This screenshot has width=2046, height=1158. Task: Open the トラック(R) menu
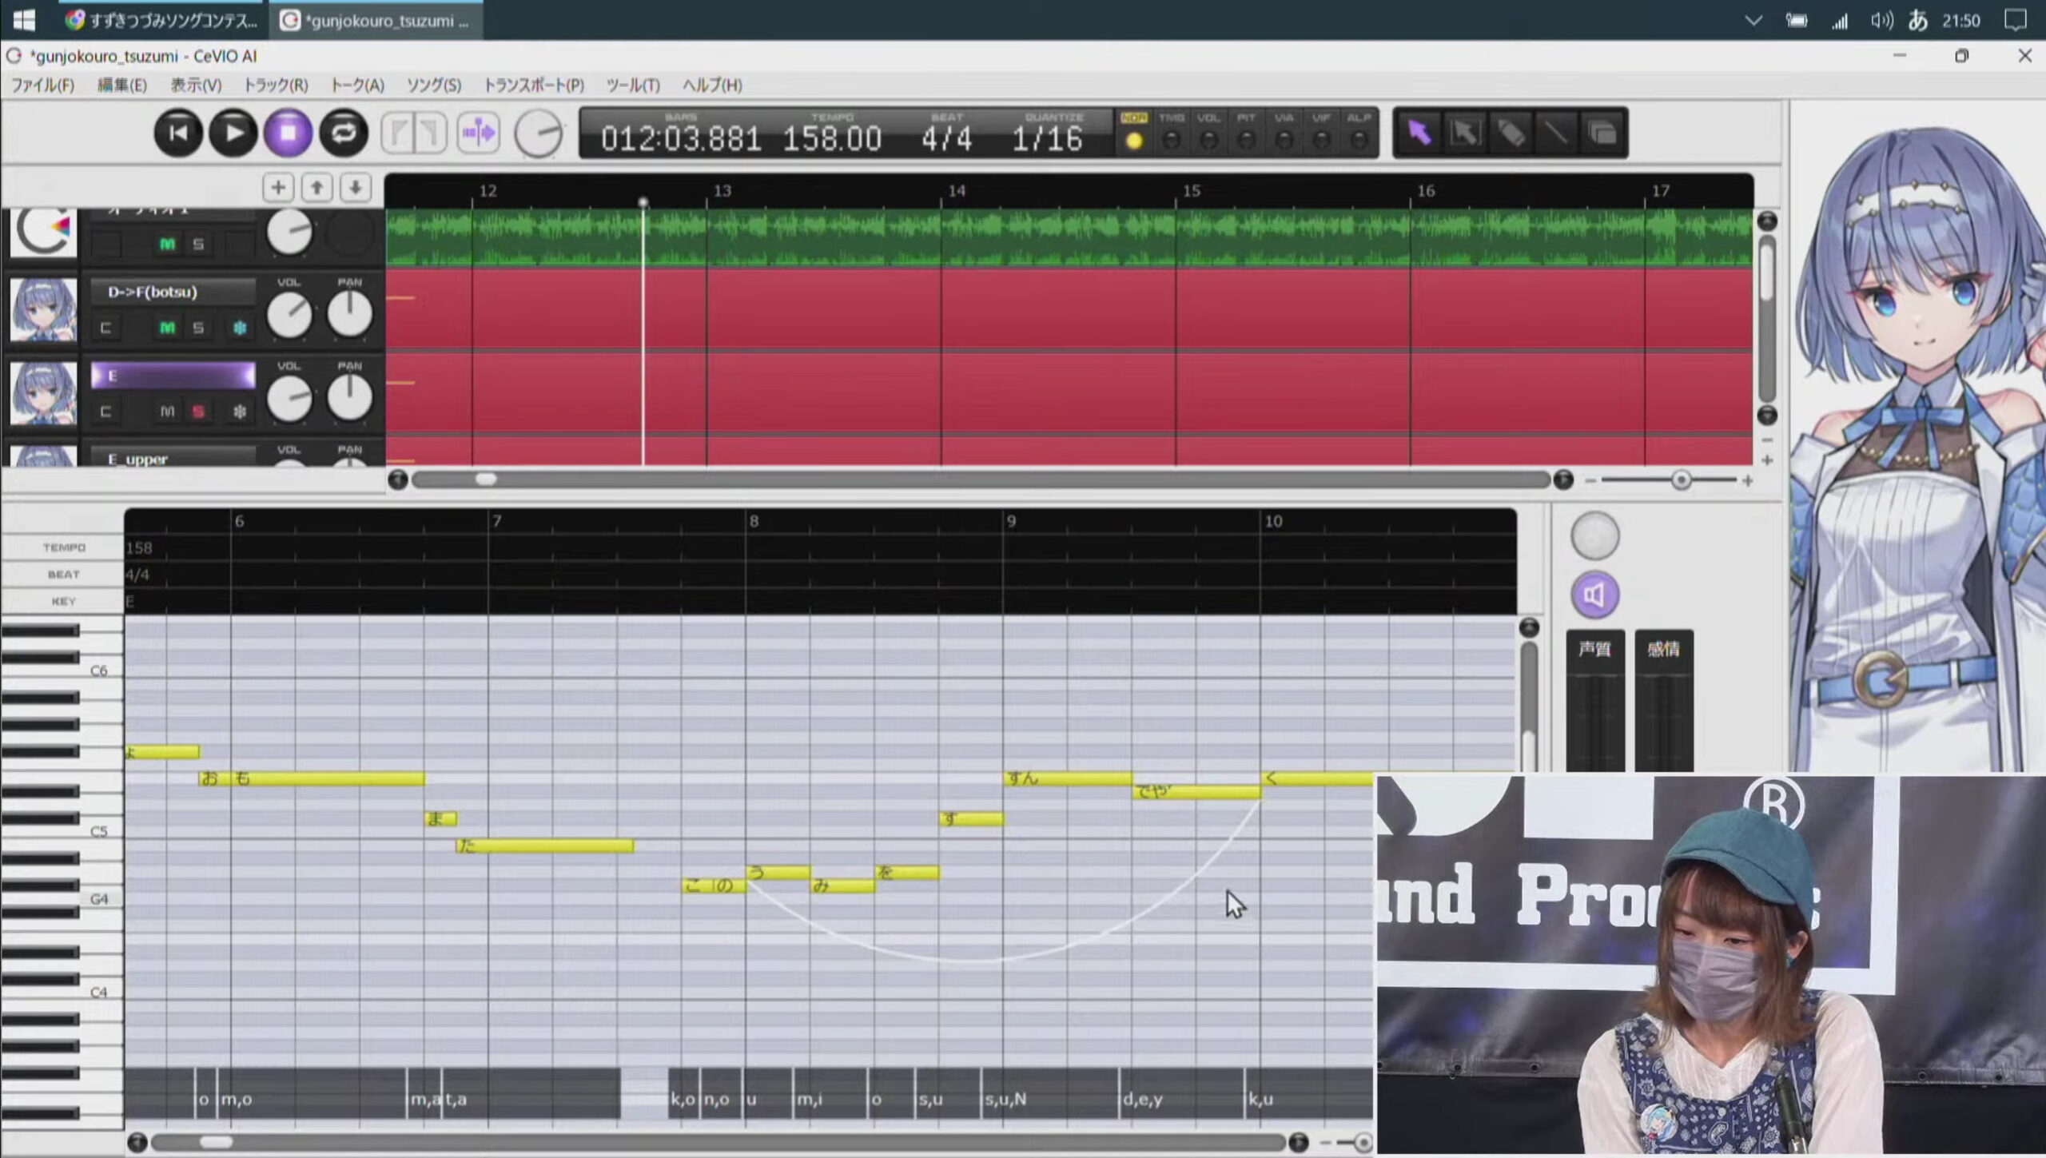275,85
